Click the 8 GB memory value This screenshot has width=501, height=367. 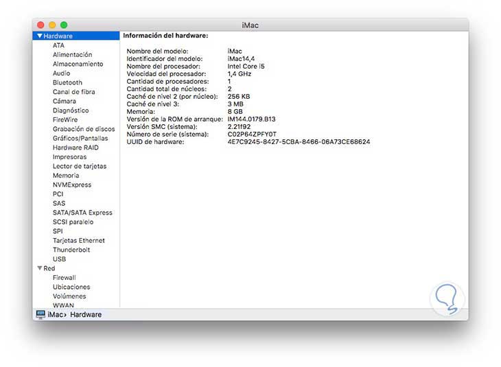point(235,112)
